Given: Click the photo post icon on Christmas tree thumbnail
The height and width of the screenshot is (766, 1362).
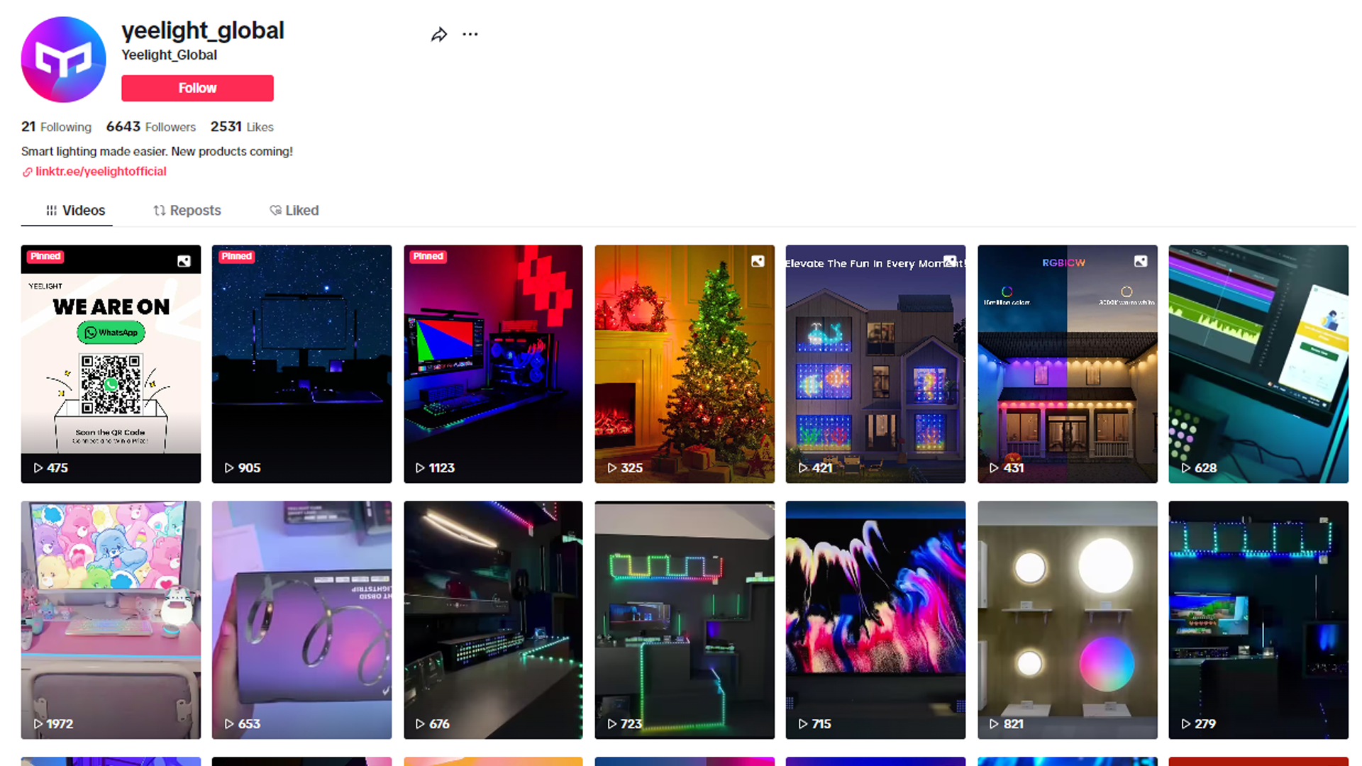Looking at the screenshot, I should (x=758, y=261).
